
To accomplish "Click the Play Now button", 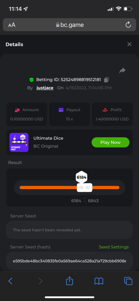I will 110,142.
